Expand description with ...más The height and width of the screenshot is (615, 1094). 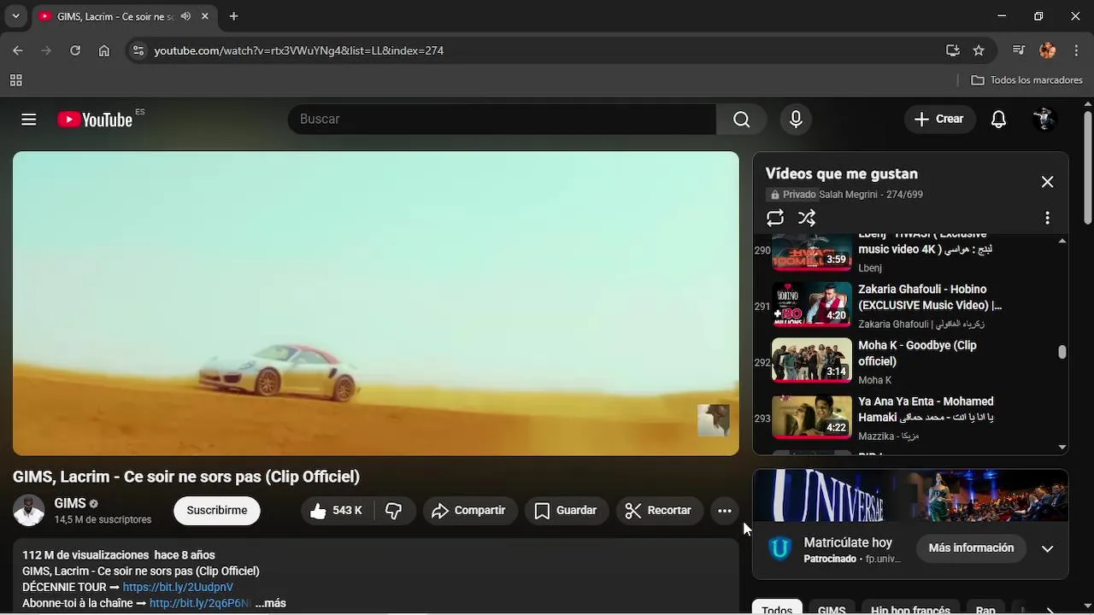271,604
